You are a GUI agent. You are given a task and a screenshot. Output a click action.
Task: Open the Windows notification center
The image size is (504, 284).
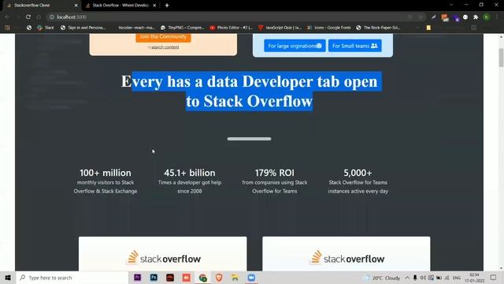coord(493,278)
